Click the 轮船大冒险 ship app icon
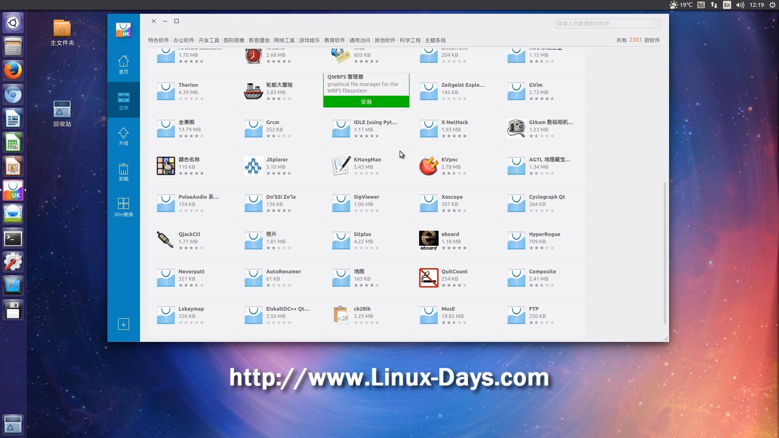This screenshot has height=438, width=779. pos(253,91)
